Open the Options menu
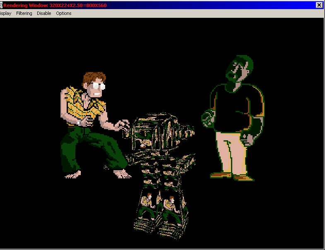The image size is (325, 250). click(64, 14)
